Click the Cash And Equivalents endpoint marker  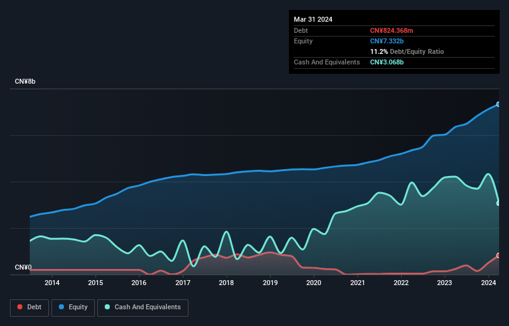tap(498, 203)
